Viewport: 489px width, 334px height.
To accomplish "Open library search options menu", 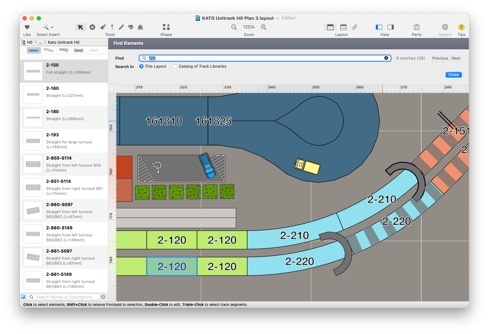I will click(x=103, y=297).
